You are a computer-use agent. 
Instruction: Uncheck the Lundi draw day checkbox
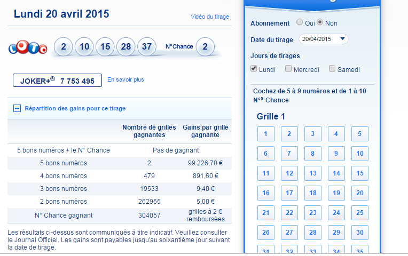254,69
